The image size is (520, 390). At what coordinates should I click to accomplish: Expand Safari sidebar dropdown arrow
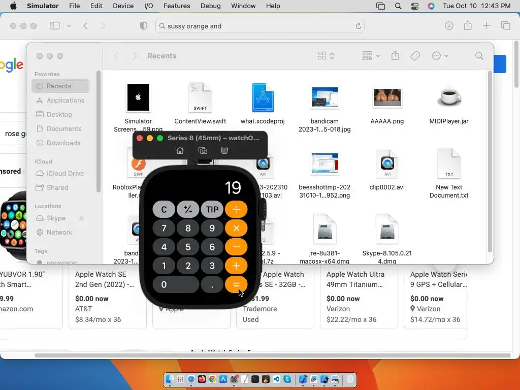coord(69,26)
